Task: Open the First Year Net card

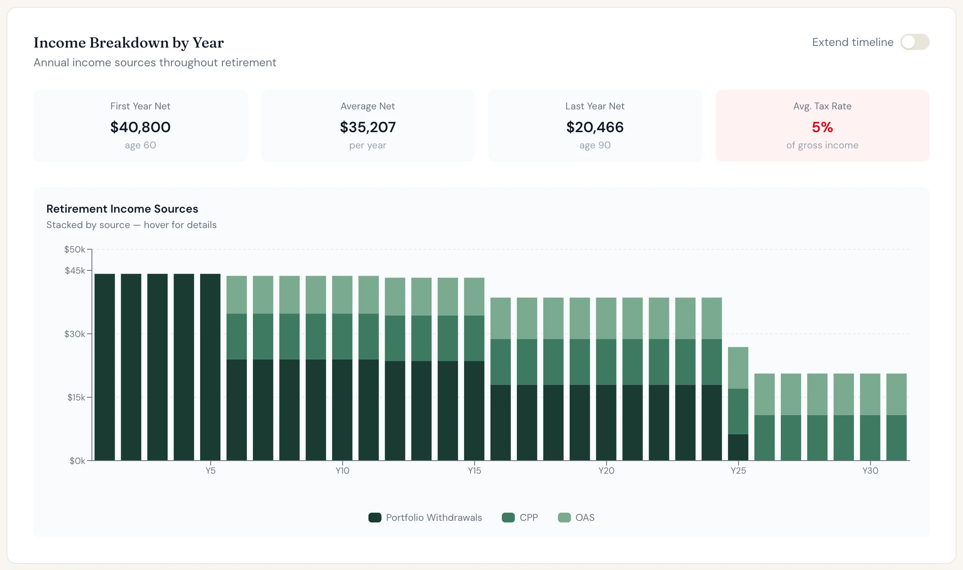Action: (141, 126)
